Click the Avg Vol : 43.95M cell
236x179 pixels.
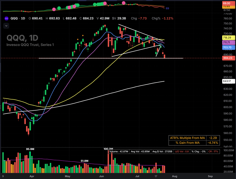point(140,151)
